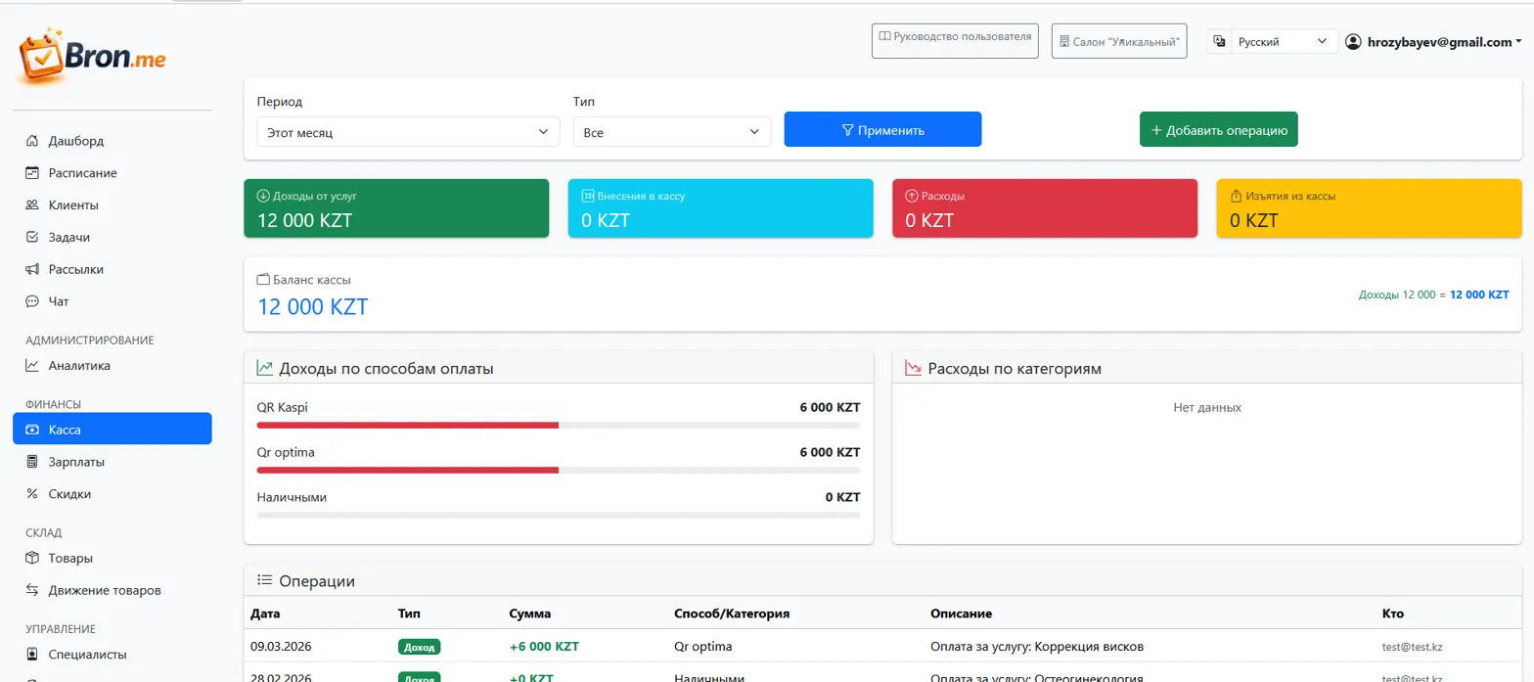The width and height of the screenshot is (1534, 682).
Task: Click the Баланс кассы 12 000 KZT amount
Action: tap(312, 306)
